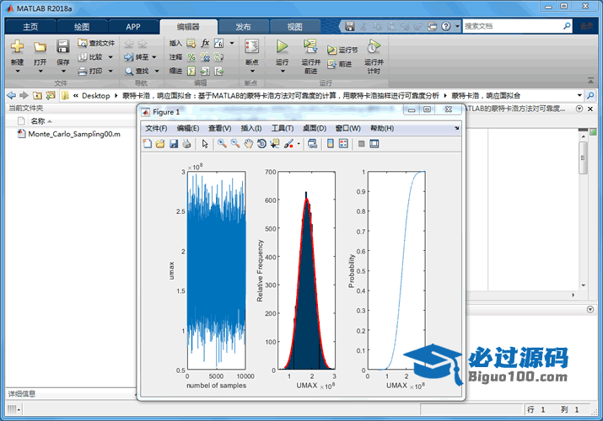
Task: Click the green Run arrow
Action: [x=283, y=46]
